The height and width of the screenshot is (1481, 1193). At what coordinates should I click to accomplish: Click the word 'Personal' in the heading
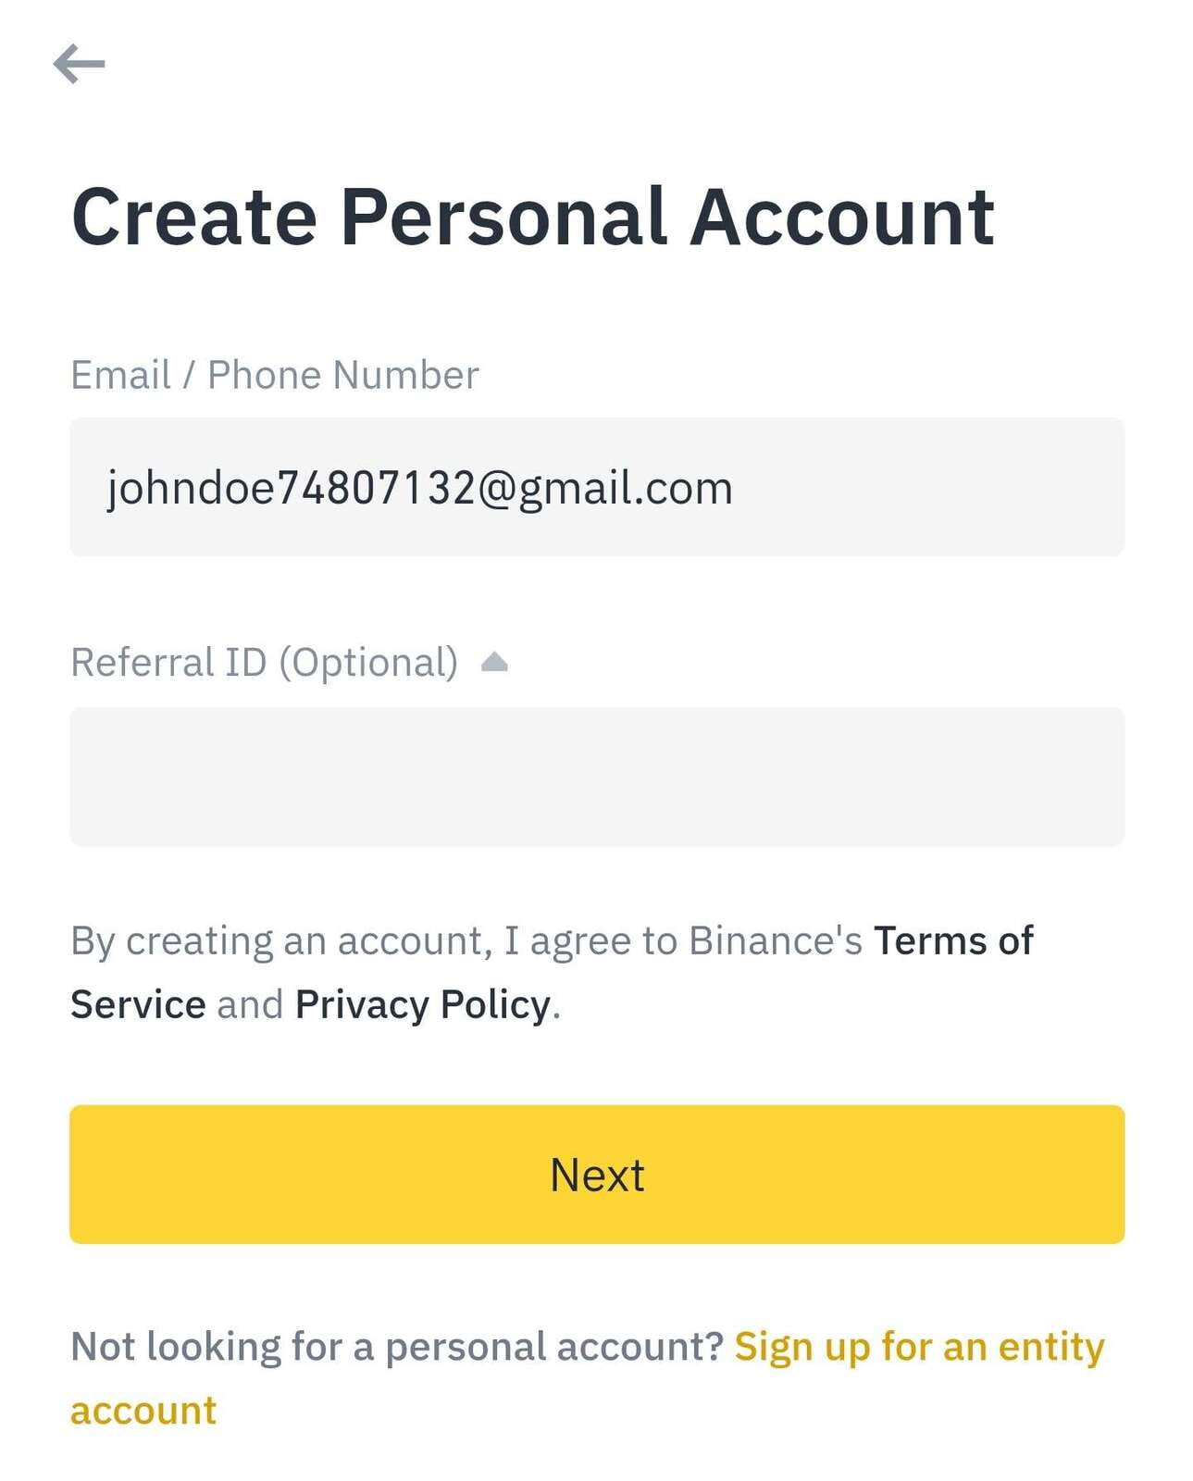(503, 218)
